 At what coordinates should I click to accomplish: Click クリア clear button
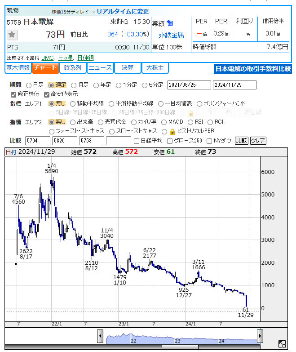coord(258,141)
